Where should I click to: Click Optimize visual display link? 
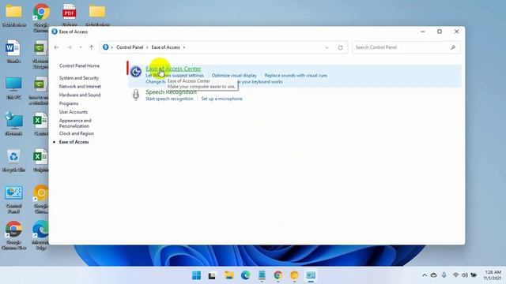[234, 76]
